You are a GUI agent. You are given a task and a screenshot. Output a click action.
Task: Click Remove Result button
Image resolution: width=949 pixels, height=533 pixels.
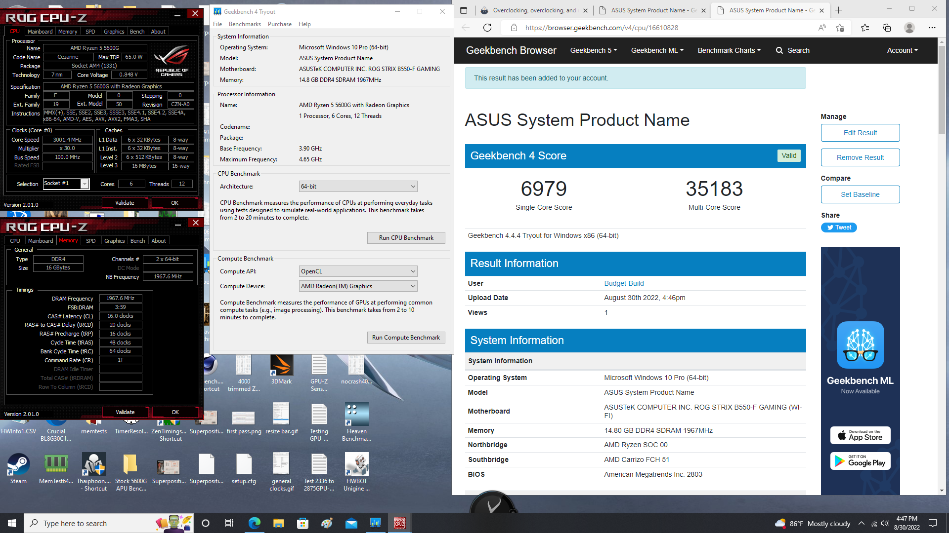(x=860, y=157)
